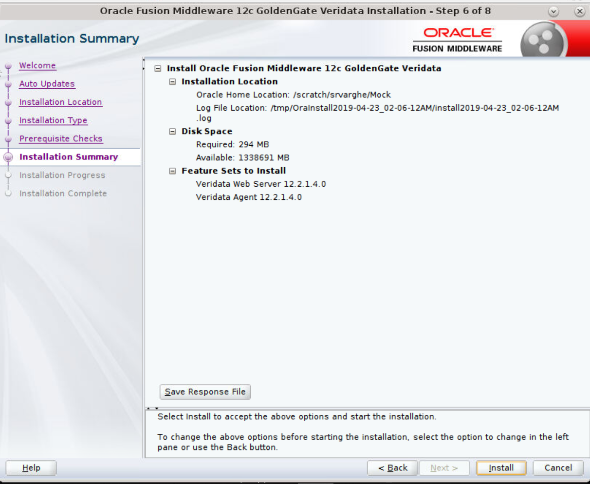The width and height of the screenshot is (590, 484).
Task: Click the Feature Sets to Install heading
Action: [234, 171]
